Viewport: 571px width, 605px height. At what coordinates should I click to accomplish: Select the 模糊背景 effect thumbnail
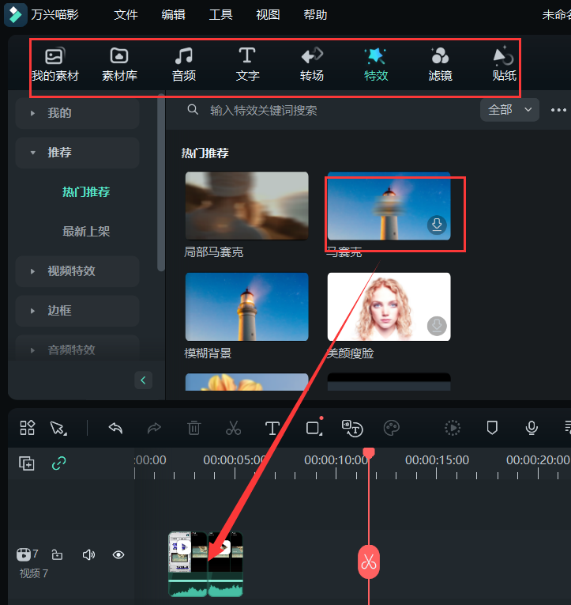pyautogui.click(x=246, y=307)
